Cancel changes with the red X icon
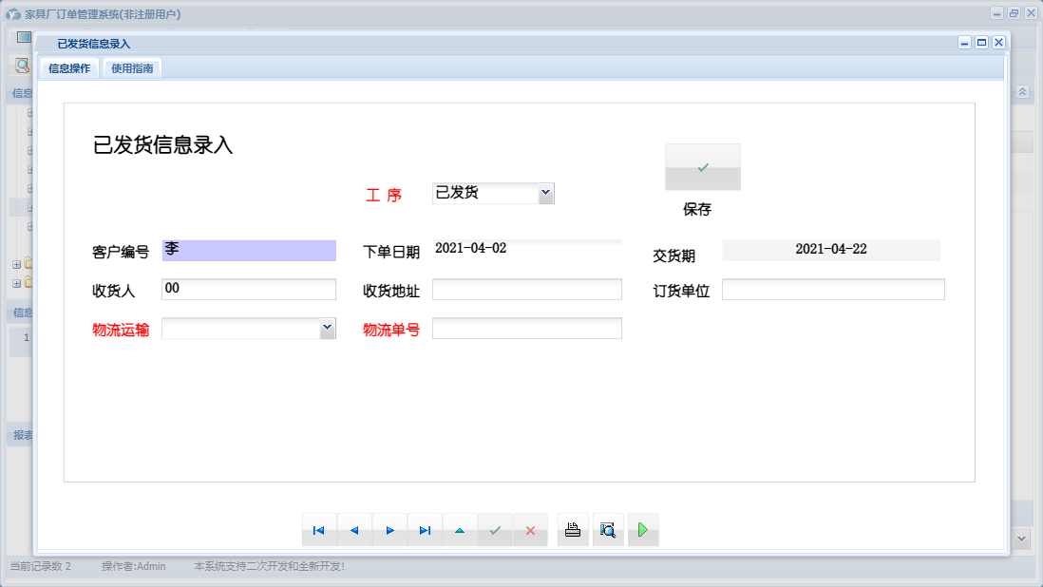The width and height of the screenshot is (1043, 587). [x=530, y=530]
